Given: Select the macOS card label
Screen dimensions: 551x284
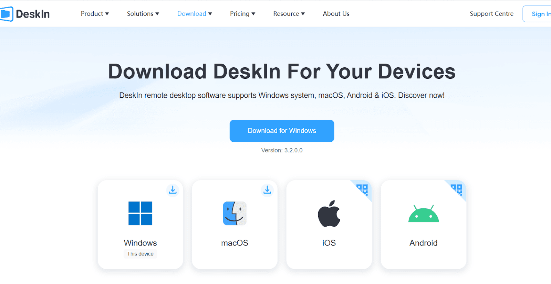Looking at the screenshot, I should pyautogui.click(x=235, y=243).
